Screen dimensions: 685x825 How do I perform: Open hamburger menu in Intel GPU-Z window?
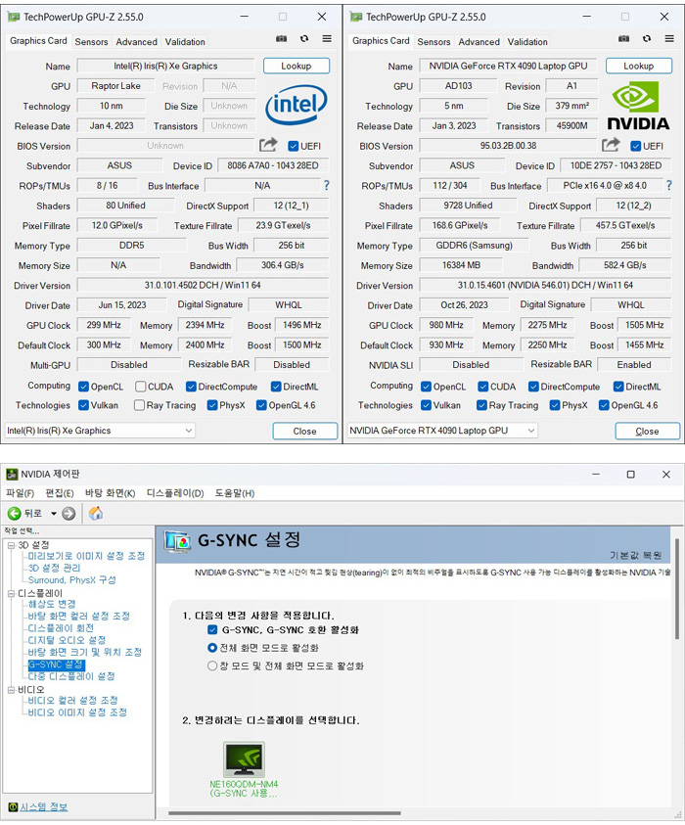(x=327, y=39)
